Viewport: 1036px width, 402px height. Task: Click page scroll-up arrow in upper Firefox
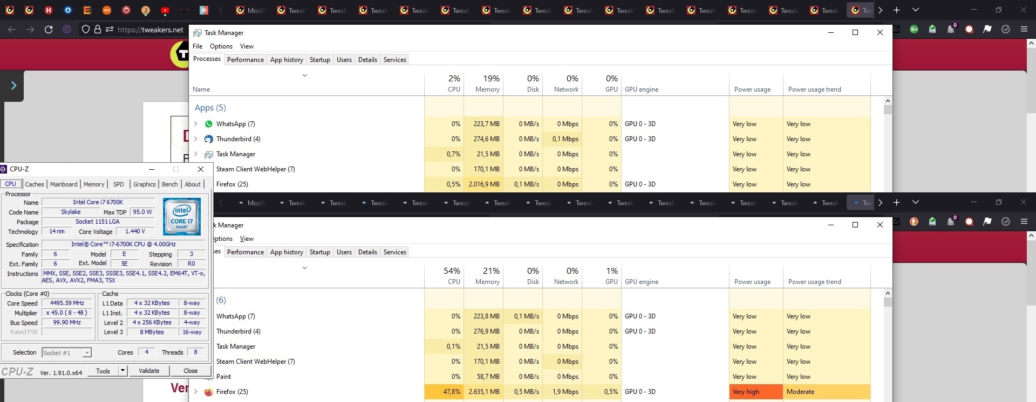pyautogui.click(x=1031, y=43)
